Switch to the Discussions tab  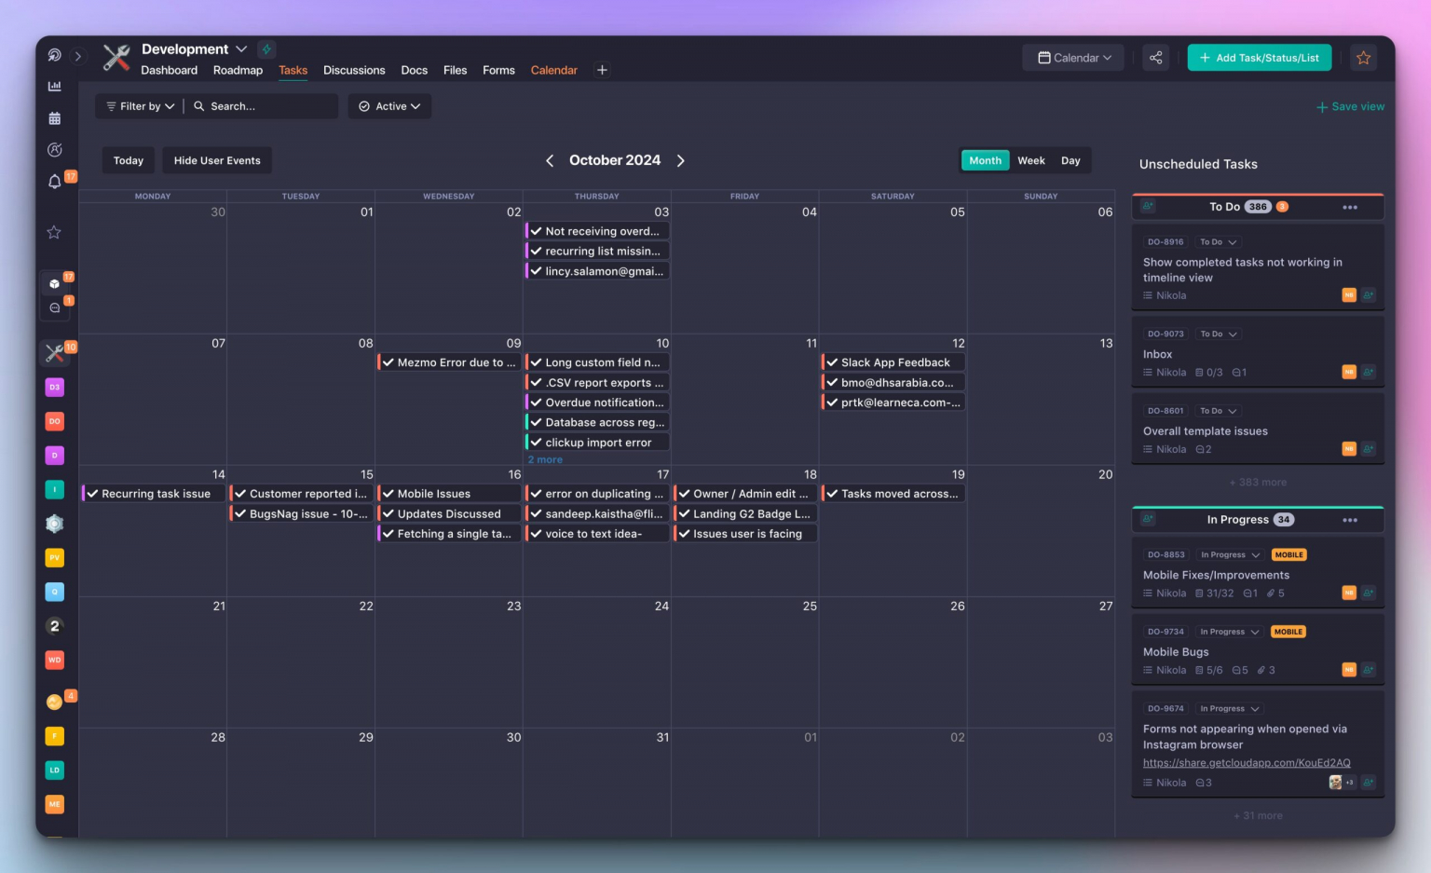[354, 70]
